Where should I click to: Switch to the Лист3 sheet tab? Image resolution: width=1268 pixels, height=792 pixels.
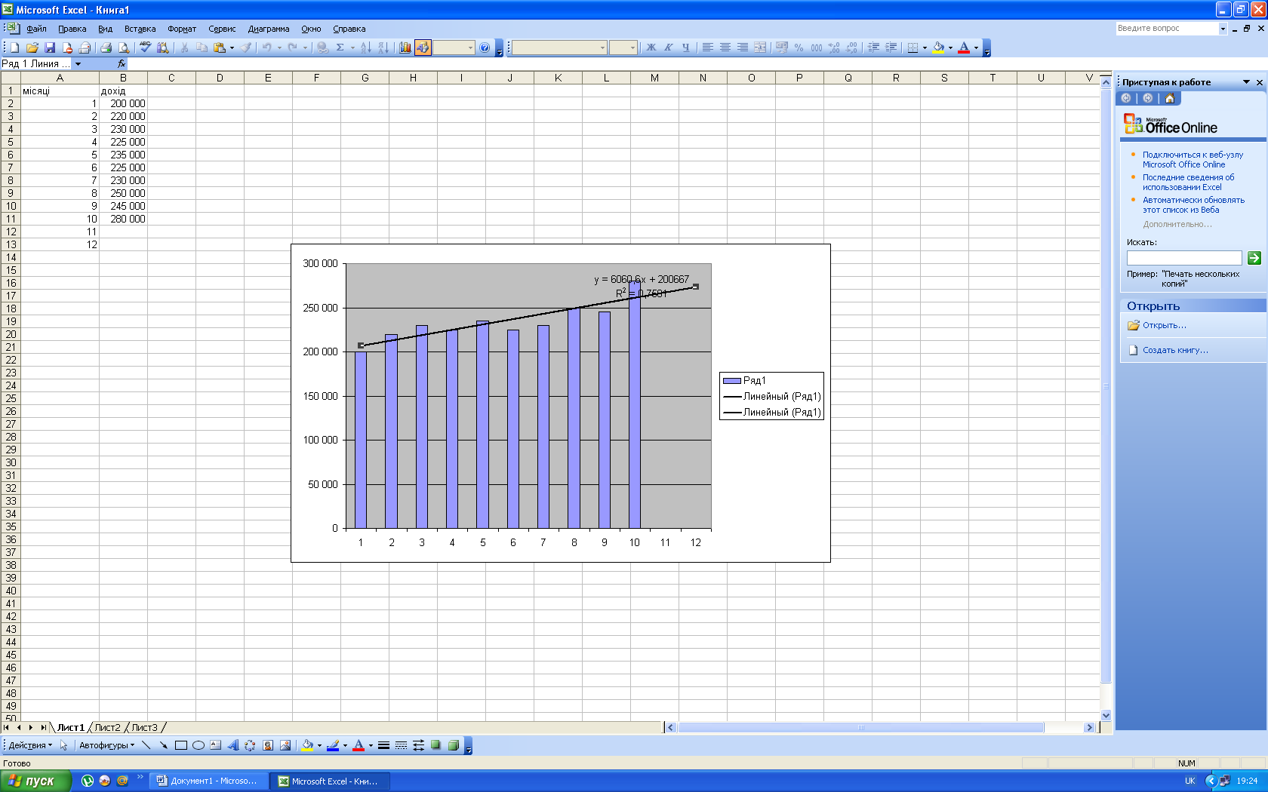pyautogui.click(x=144, y=727)
